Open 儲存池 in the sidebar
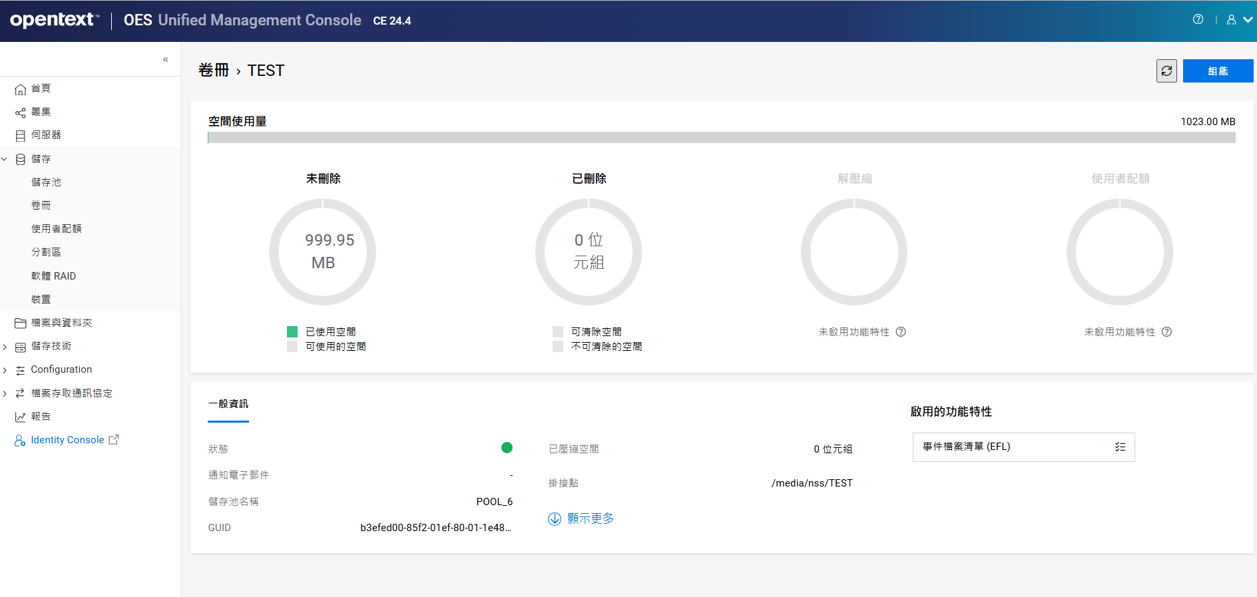The image size is (1257, 597). click(46, 182)
